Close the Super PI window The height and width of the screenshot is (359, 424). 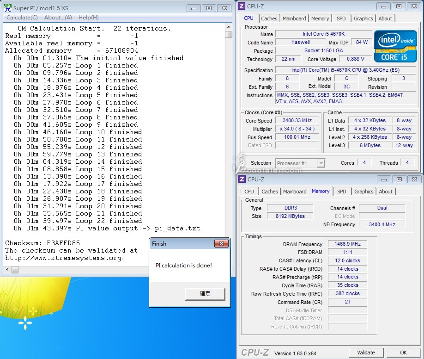tap(224, 8)
